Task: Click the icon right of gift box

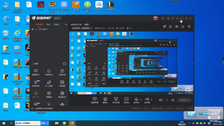Action: pyautogui.click(x=170, y=26)
